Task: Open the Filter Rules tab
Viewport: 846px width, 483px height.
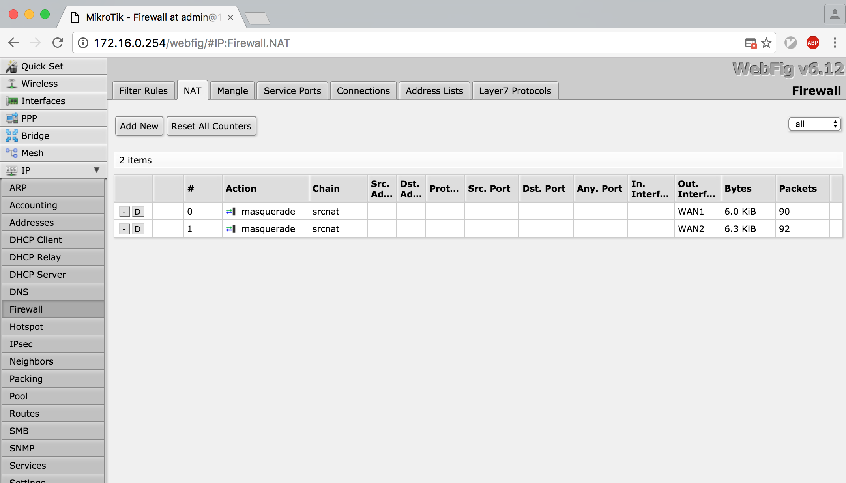Action: pyautogui.click(x=143, y=91)
